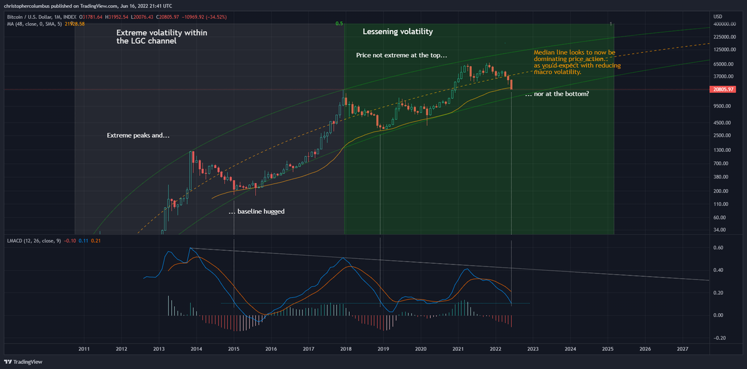
Task: Click the 0.60 label on LMACD axis
Action: tap(718, 248)
